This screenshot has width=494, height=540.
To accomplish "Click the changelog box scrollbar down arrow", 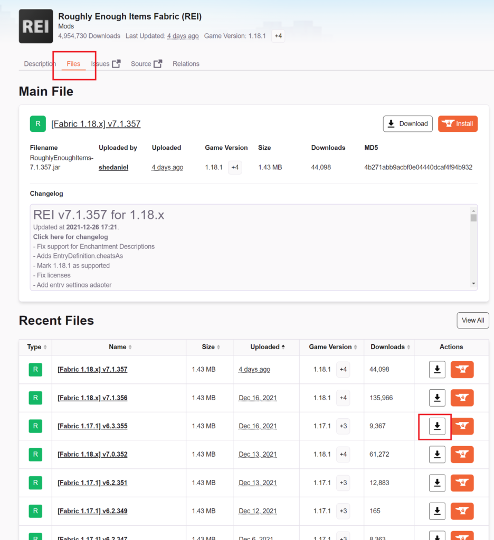I will [473, 284].
